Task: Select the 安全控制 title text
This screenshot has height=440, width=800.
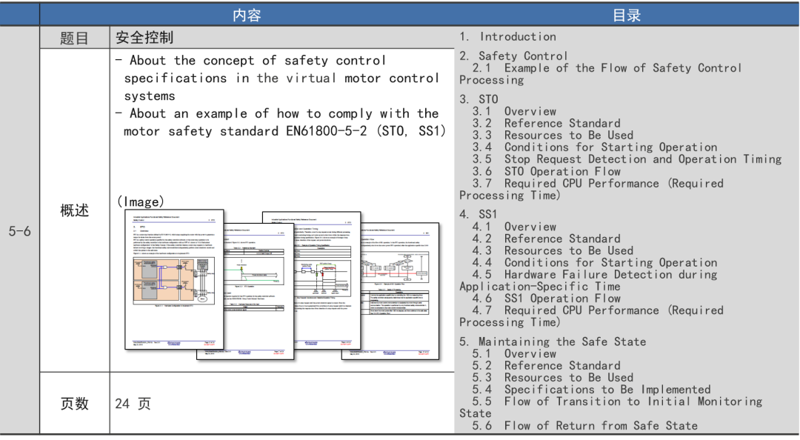Action: (144, 37)
